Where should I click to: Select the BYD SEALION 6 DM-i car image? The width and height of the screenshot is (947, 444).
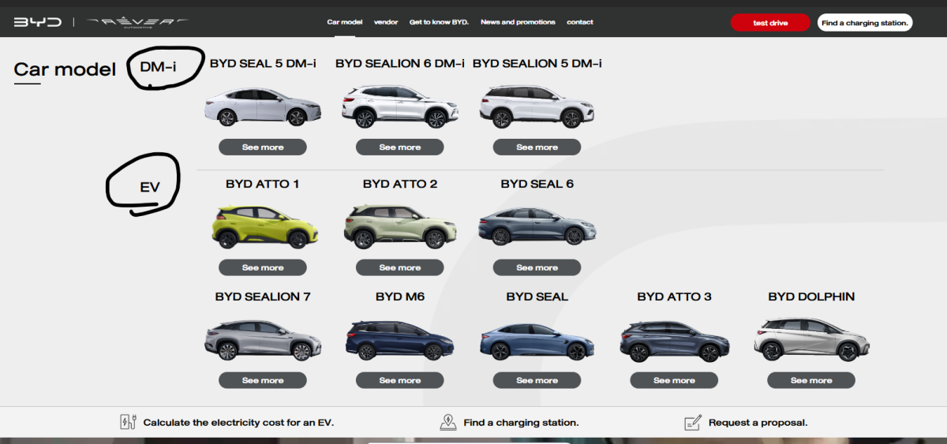tap(400, 106)
